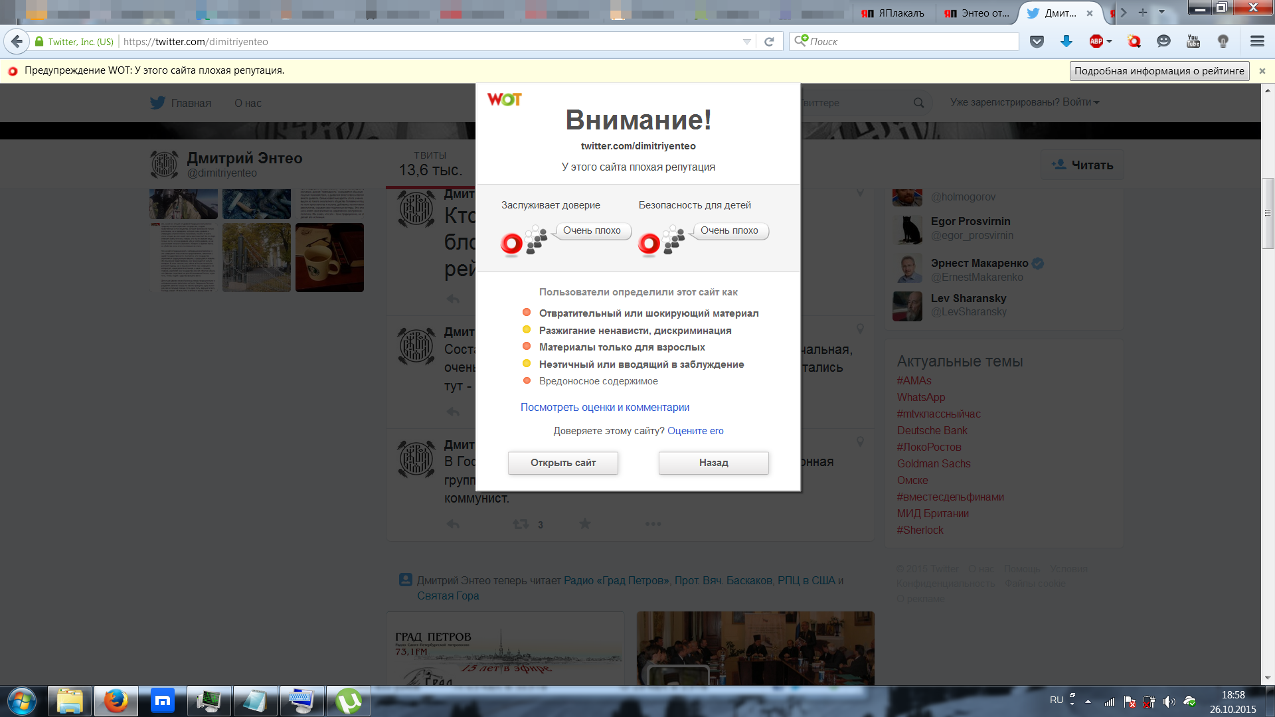The width and height of the screenshot is (1275, 717).
Task: Open the Downloads blue arrow icon
Action: 1066,42
